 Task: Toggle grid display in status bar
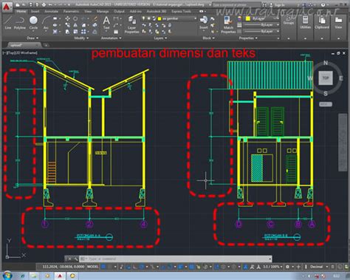(x=103, y=267)
